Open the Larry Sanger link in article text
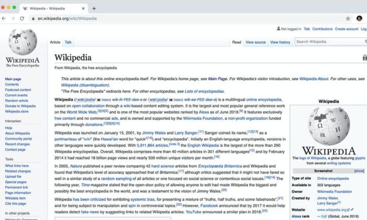Screen dimensions: 367x220 click(186, 133)
